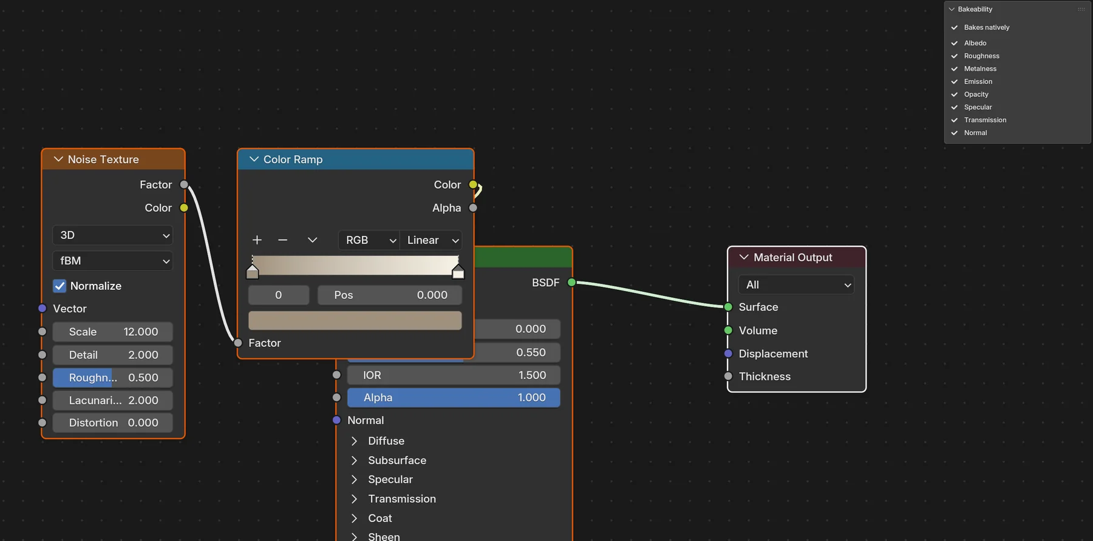Open the 3D dimensions dropdown
Screen dimensions: 1093x541
click(113, 235)
